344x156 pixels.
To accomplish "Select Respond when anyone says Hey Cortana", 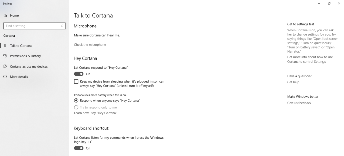I will [x=76, y=101].
